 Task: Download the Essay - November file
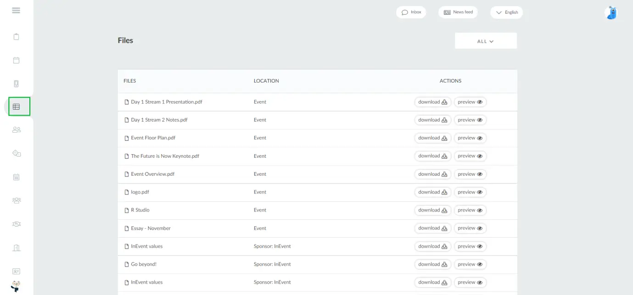(433, 228)
